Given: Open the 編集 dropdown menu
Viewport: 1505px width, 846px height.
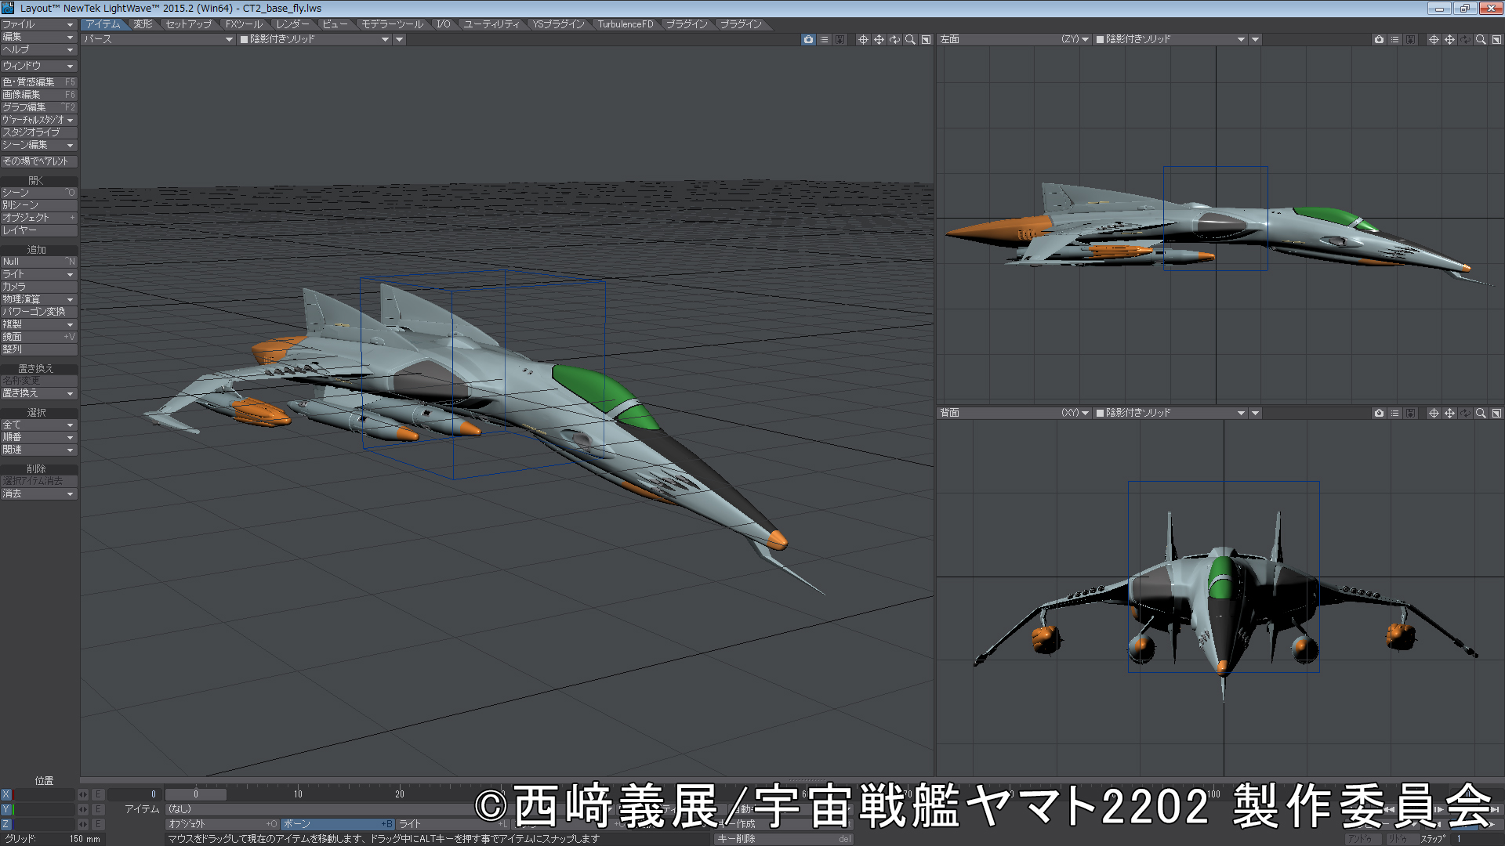Looking at the screenshot, I should point(38,37).
